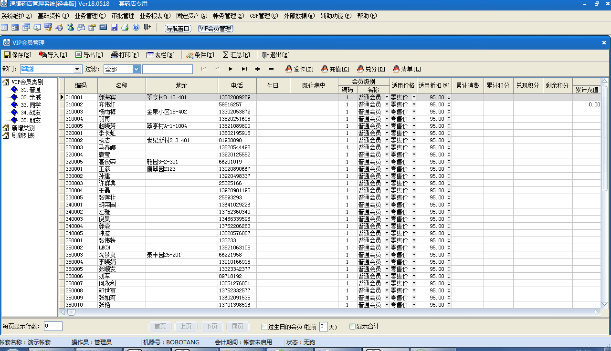The image size is (611, 351).
Task: Toggle 显示合计 checkbox
Action: tap(353, 327)
